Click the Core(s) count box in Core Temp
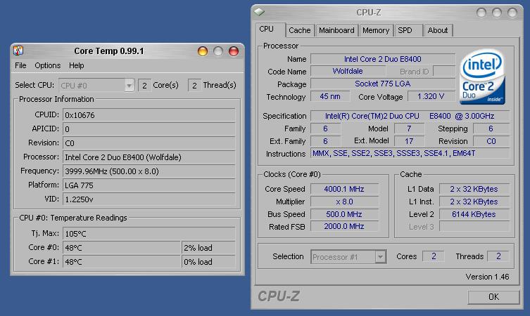Image resolution: width=530 pixels, height=316 pixels. tap(144, 86)
